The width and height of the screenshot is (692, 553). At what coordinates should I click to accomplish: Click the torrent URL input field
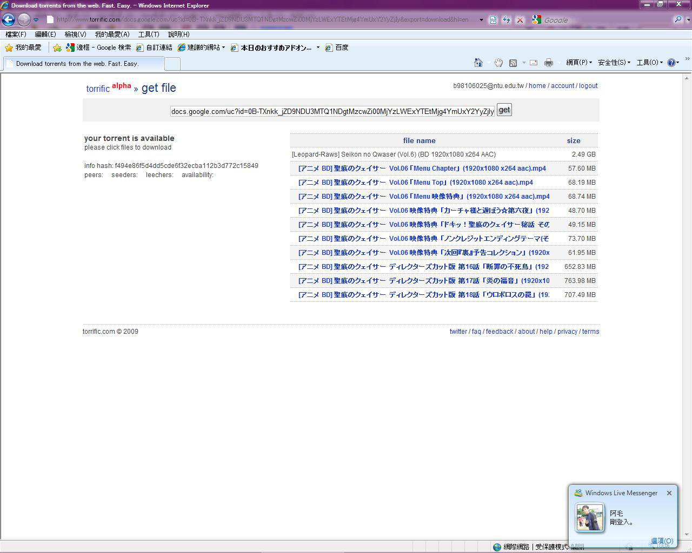click(x=332, y=111)
